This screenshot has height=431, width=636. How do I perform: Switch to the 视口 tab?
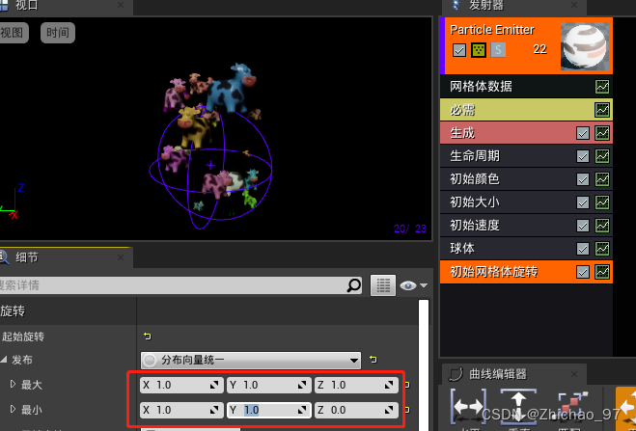point(26,6)
